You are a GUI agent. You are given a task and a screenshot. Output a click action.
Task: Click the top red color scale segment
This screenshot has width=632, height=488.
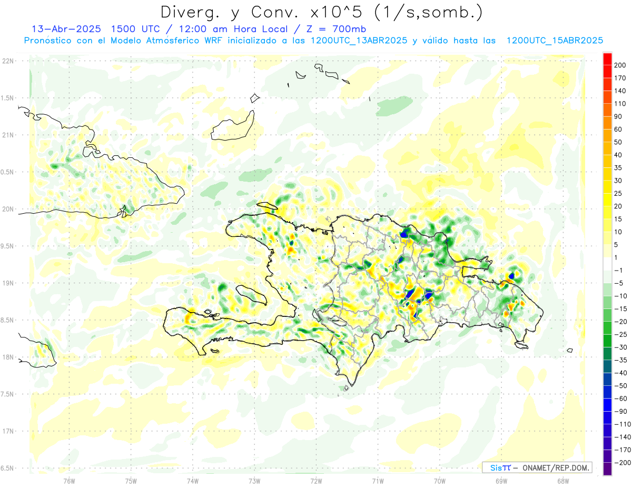pos(607,59)
